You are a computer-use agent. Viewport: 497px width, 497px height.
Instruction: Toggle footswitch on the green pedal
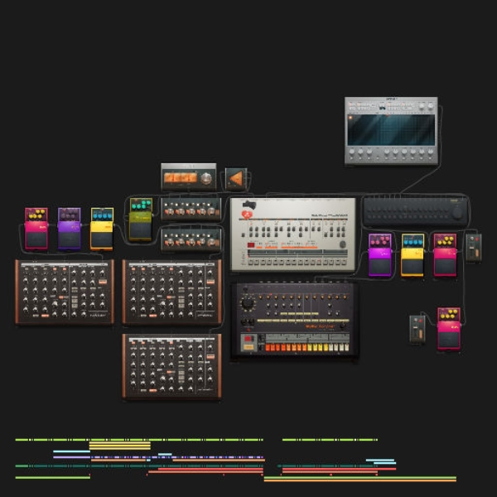point(141,231)
